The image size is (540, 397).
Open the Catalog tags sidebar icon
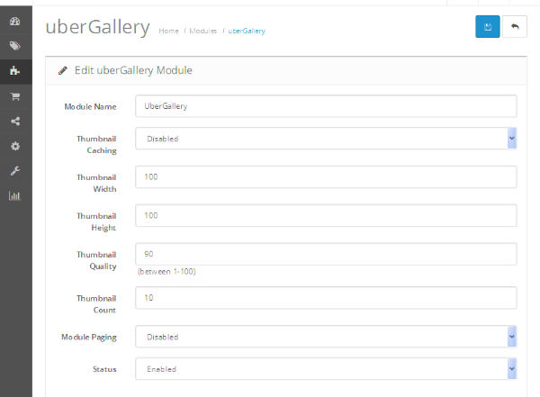14,46
